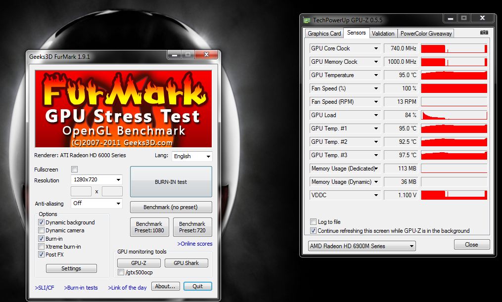502x302 pixels.
Task: Click the 740.0 MHz core clock value
Action: coord(401,48)
